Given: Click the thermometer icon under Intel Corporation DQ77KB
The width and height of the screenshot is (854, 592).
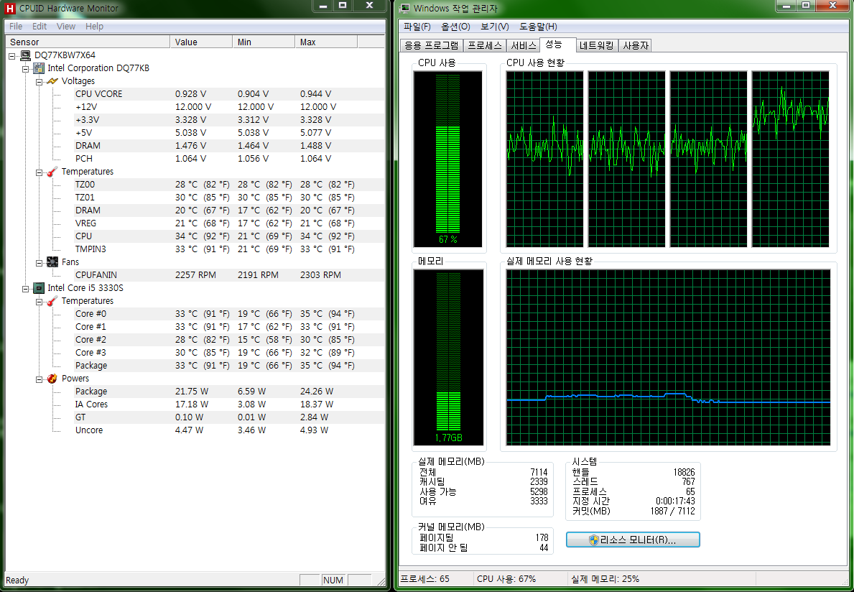Looking at the screenshot, I should 52,172.
